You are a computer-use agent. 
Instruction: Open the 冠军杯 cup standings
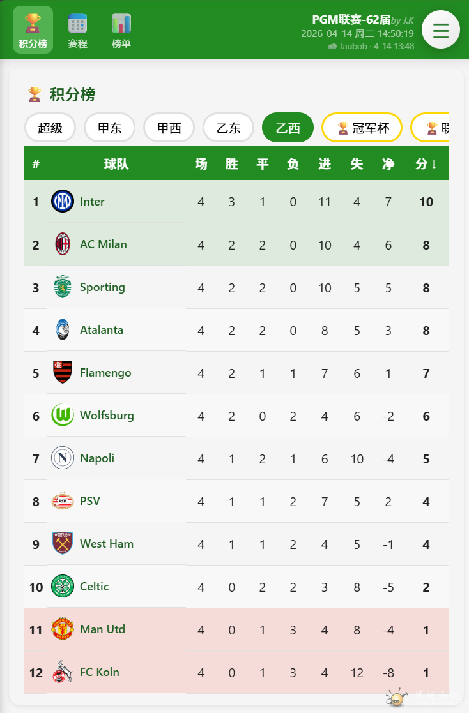tap(362, 128)
